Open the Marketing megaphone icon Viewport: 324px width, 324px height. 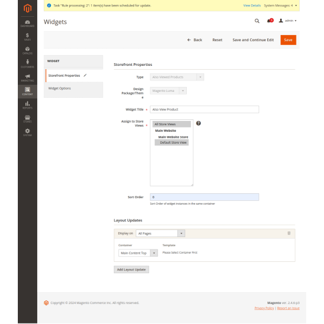27,78
